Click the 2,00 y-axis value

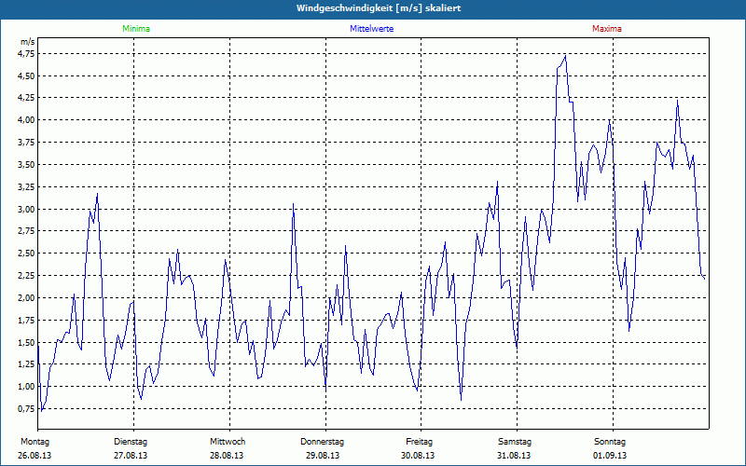click(x=27, y=297)
